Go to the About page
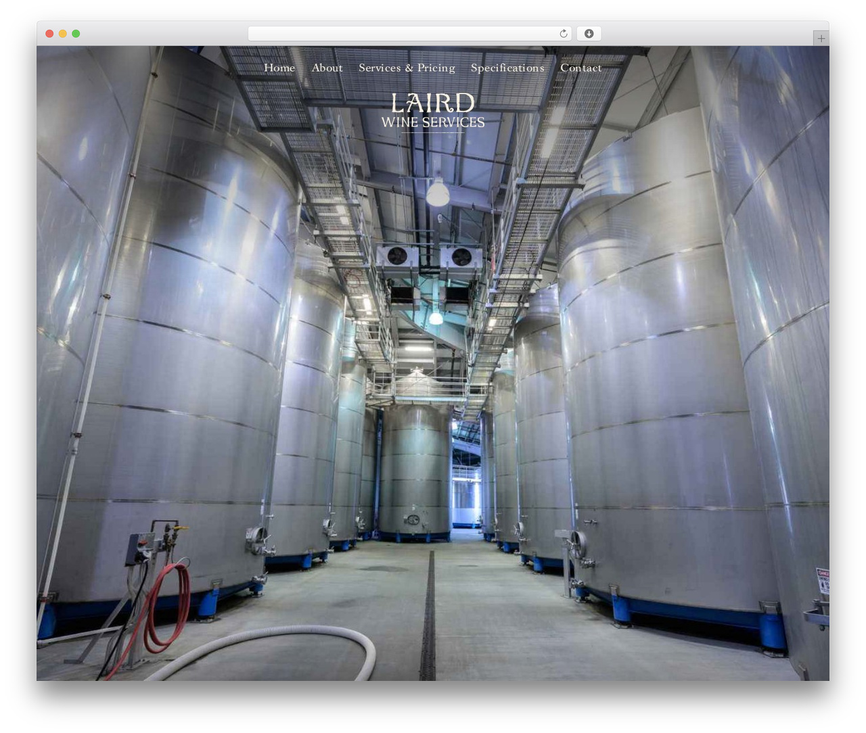The width and height of the screenshot is (866, 733). coord(327,68)
